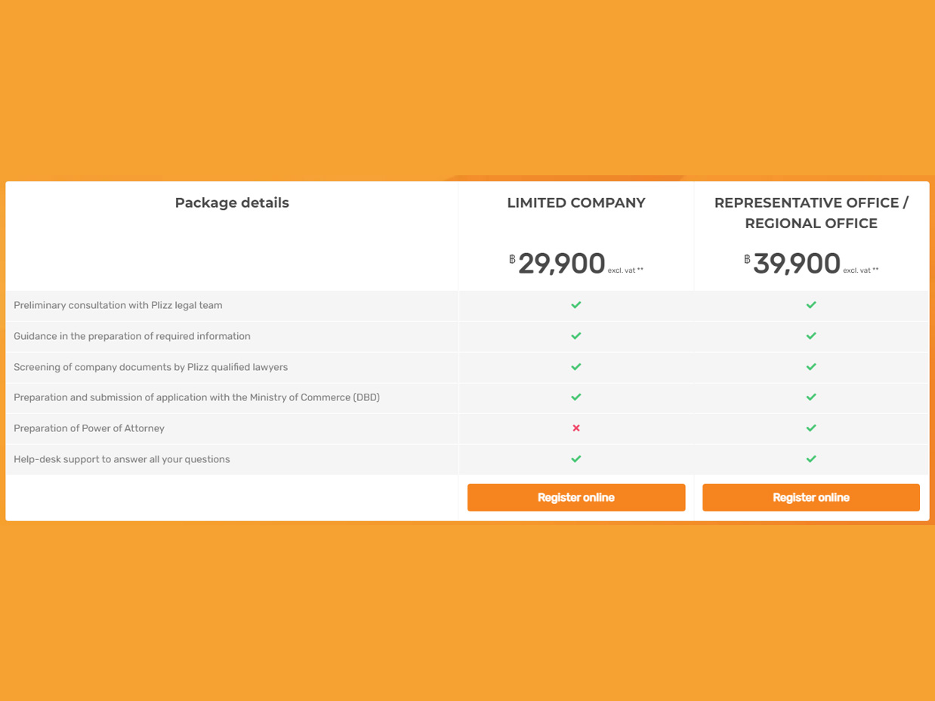Click the excl. vat note beside 39,900
The image size is (935, 701).
[861, 270]
